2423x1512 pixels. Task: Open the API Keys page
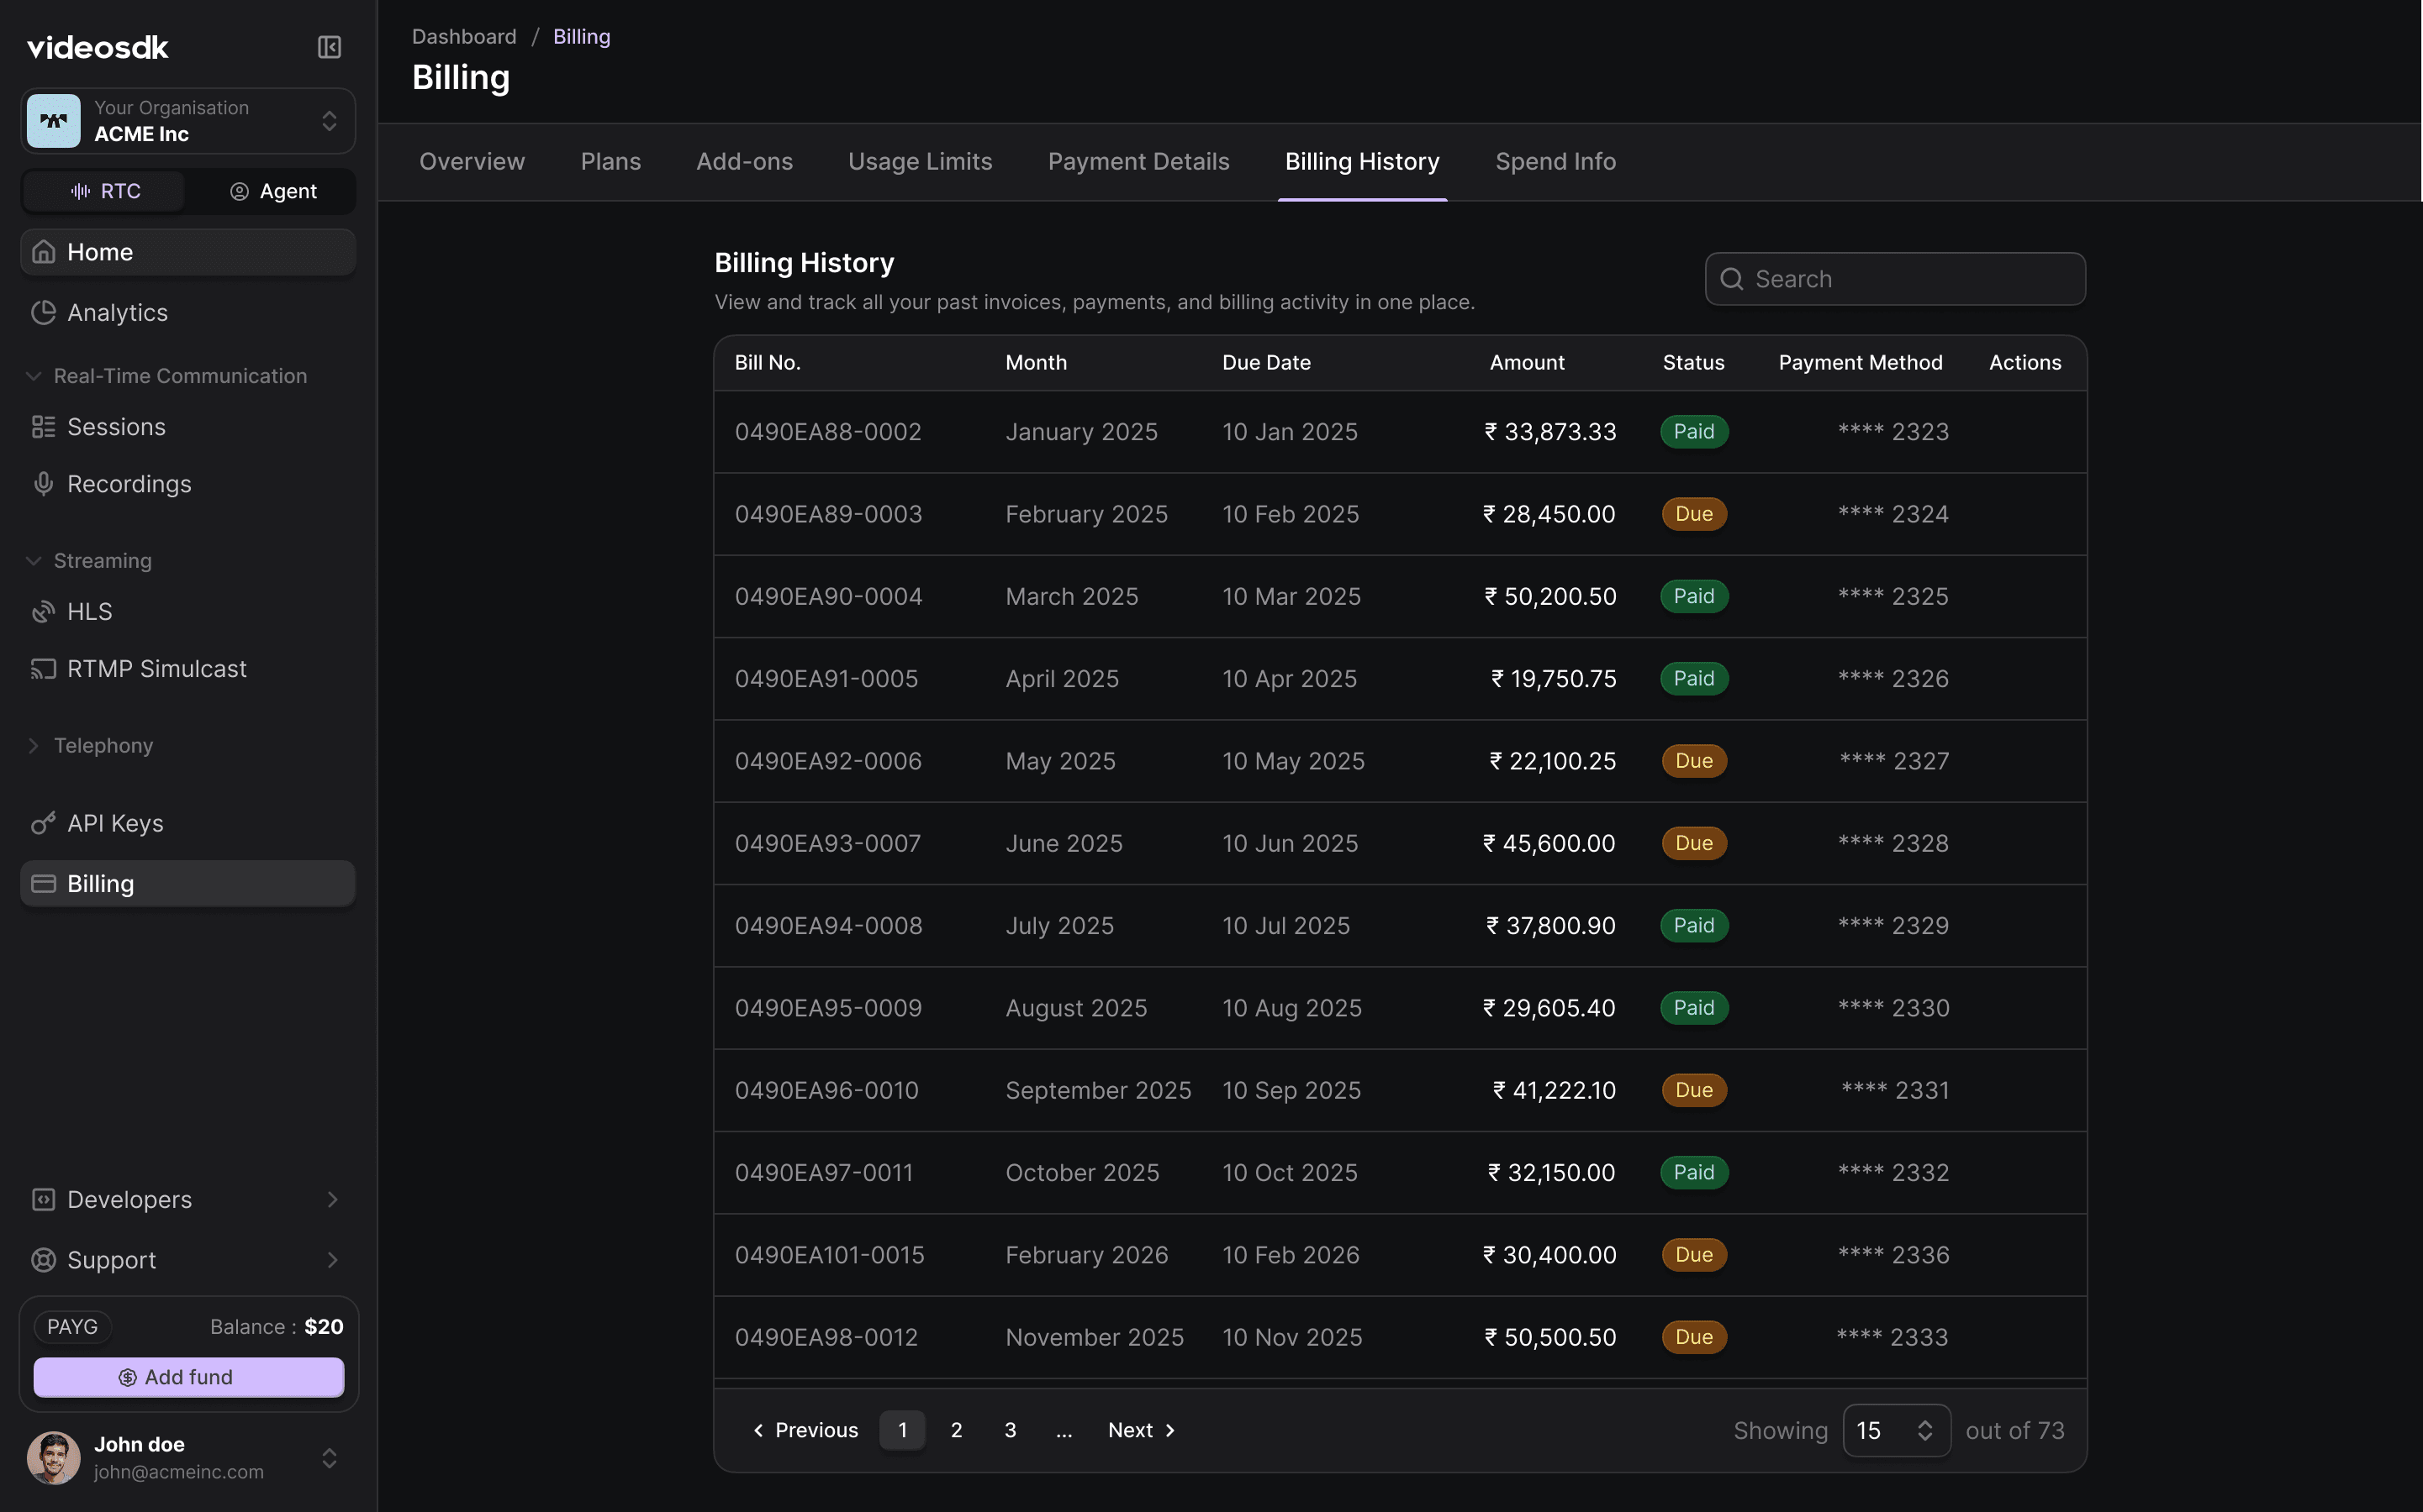tap(115, 823)
